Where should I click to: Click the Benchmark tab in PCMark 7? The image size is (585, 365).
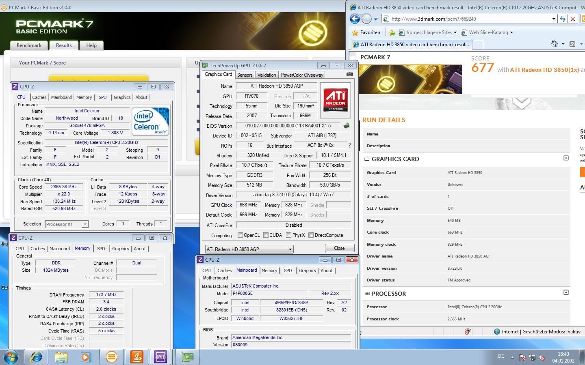point(29,45)
